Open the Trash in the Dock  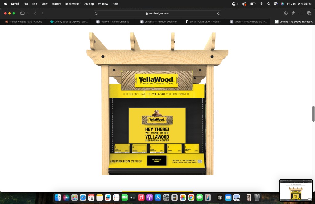point(257,198)
